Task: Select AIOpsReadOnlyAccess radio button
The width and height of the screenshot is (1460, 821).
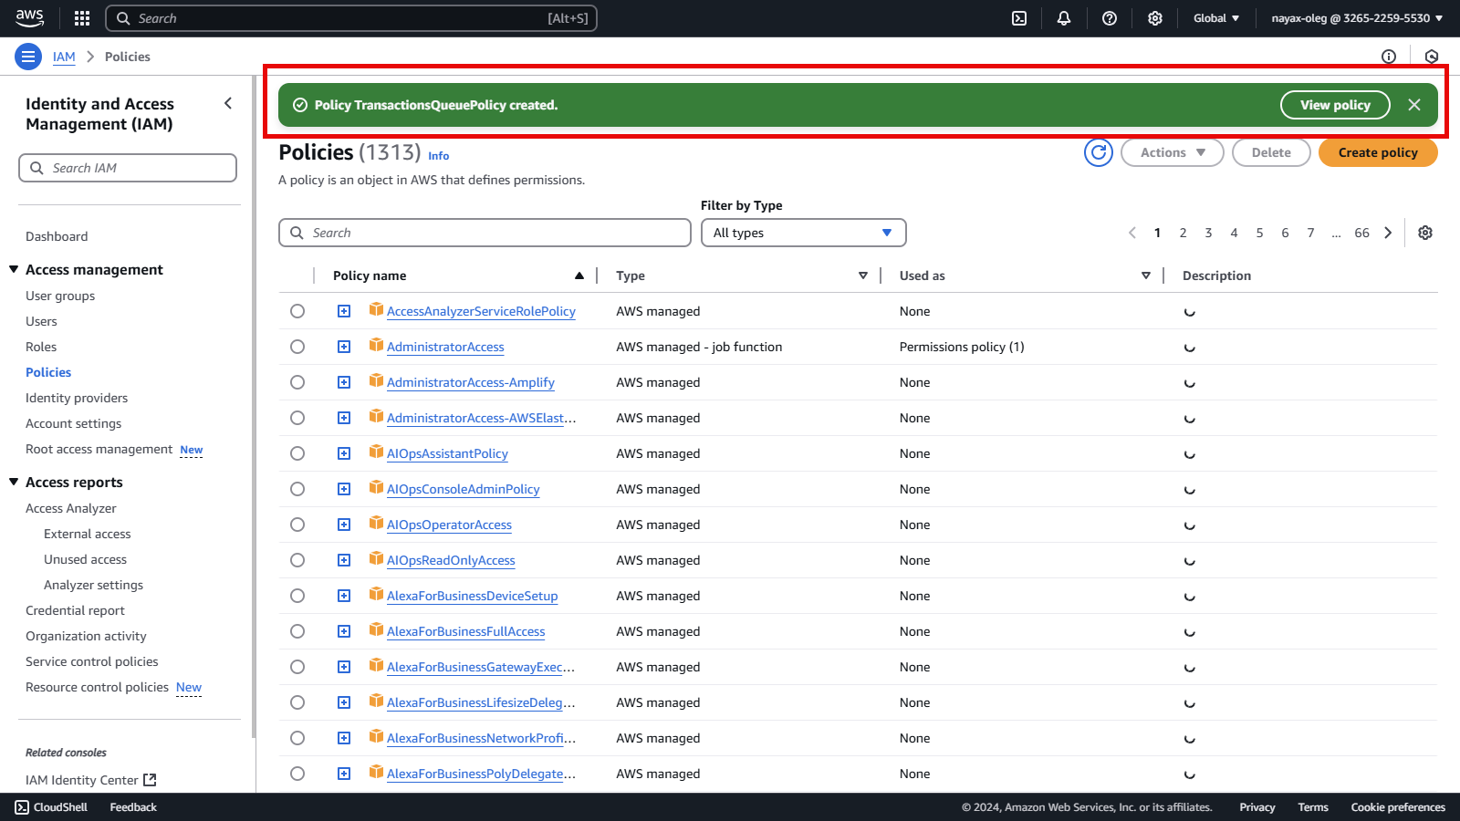Action: [297, 560]
